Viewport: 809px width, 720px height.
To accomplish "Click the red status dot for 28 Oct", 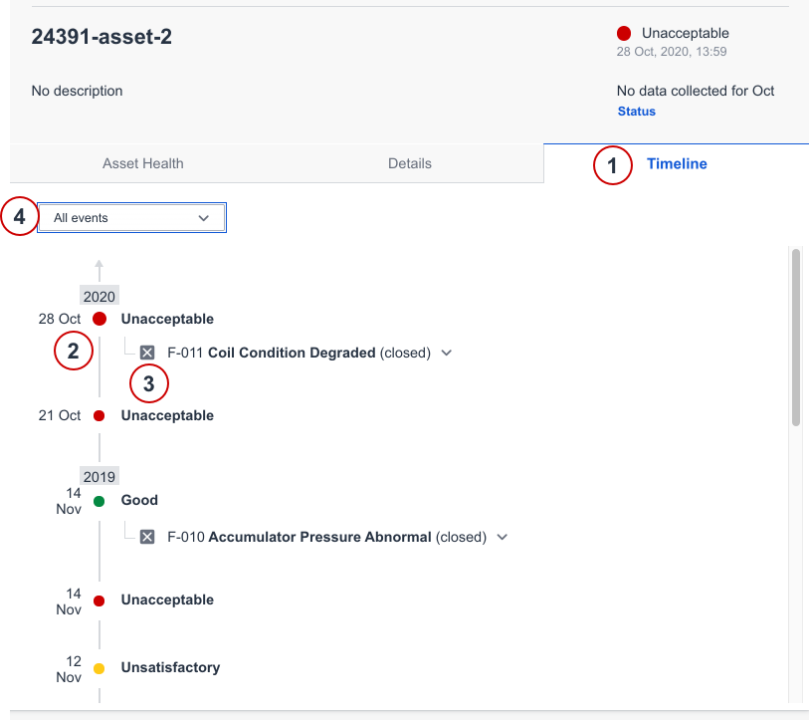I will click(99, 319).
